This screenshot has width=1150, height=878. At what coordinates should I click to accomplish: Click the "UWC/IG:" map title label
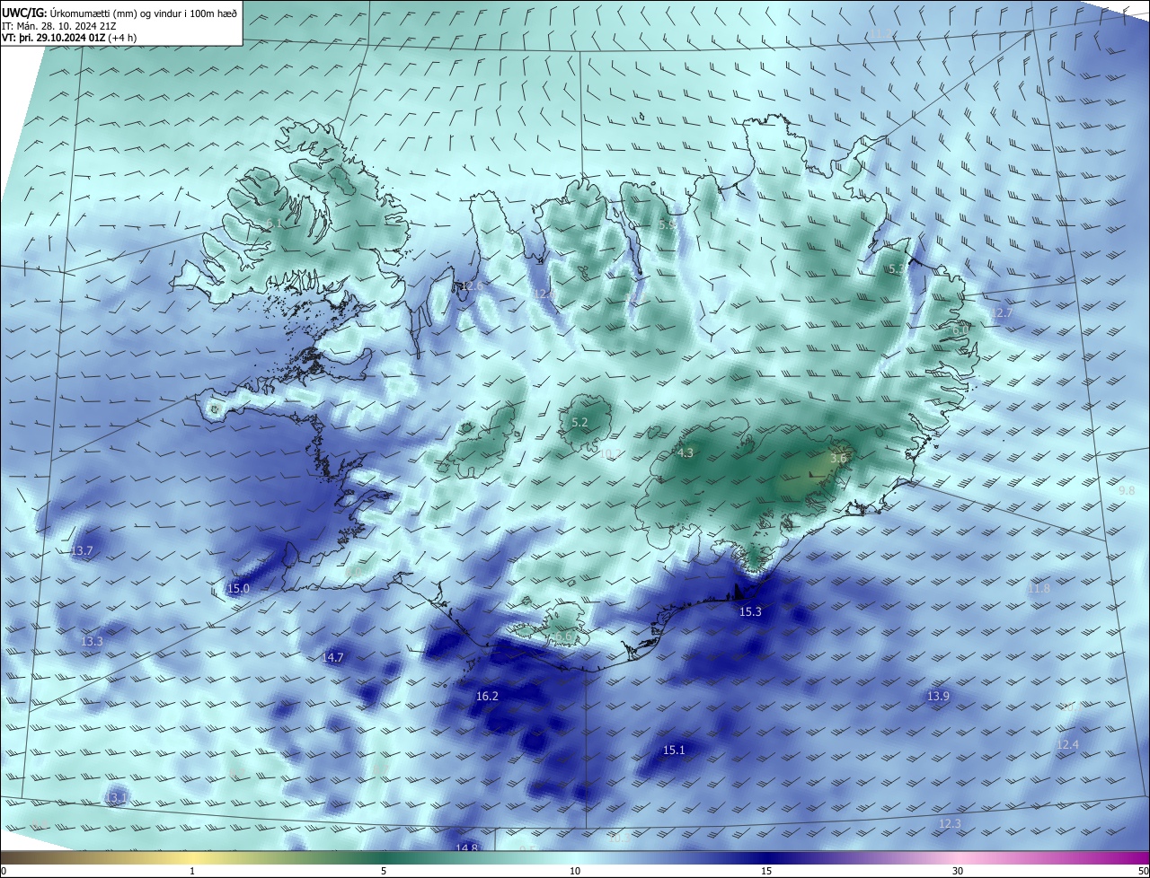[x=24, y=13]
